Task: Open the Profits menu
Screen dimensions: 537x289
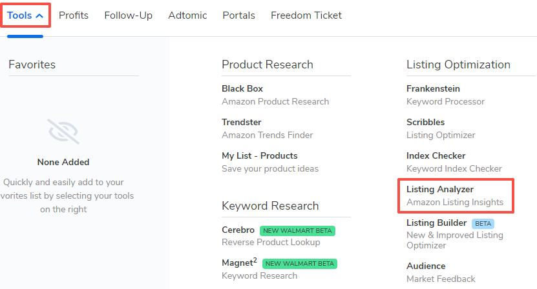Action: pyautogui.click(x=74, y=15)
